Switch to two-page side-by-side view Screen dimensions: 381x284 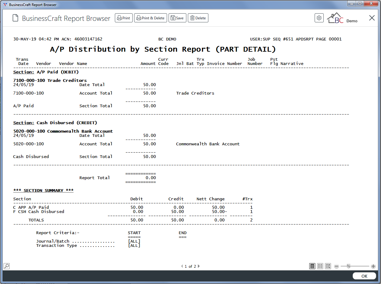[320, 266]
